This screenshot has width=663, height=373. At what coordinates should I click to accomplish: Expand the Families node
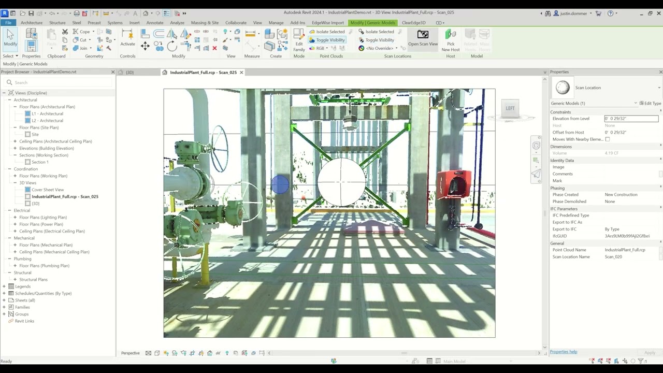4,307
